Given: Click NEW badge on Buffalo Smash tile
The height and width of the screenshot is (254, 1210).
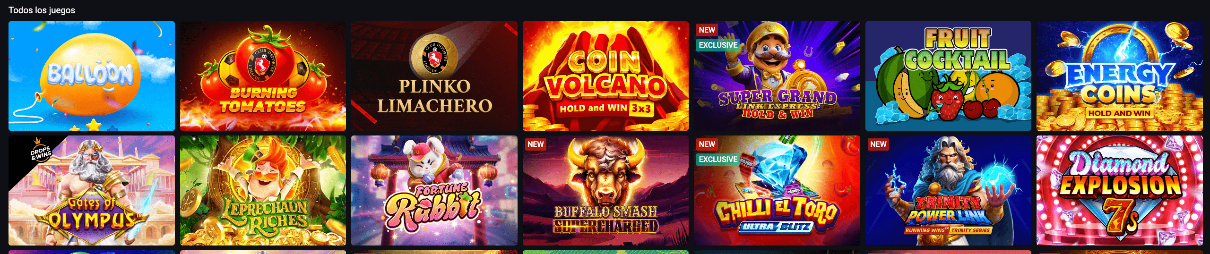Looking at the screenshot, I should click(536, 144).
